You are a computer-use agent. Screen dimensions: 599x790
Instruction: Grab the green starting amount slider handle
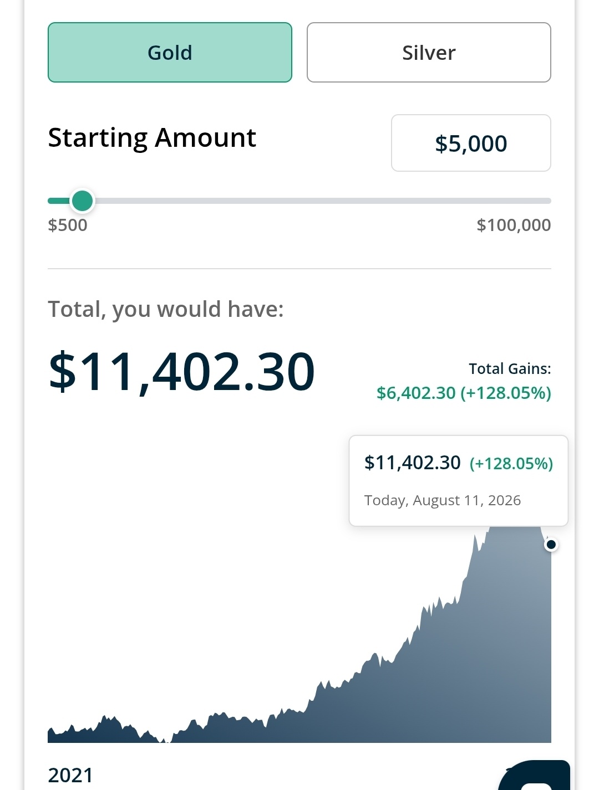pos(83,201)
